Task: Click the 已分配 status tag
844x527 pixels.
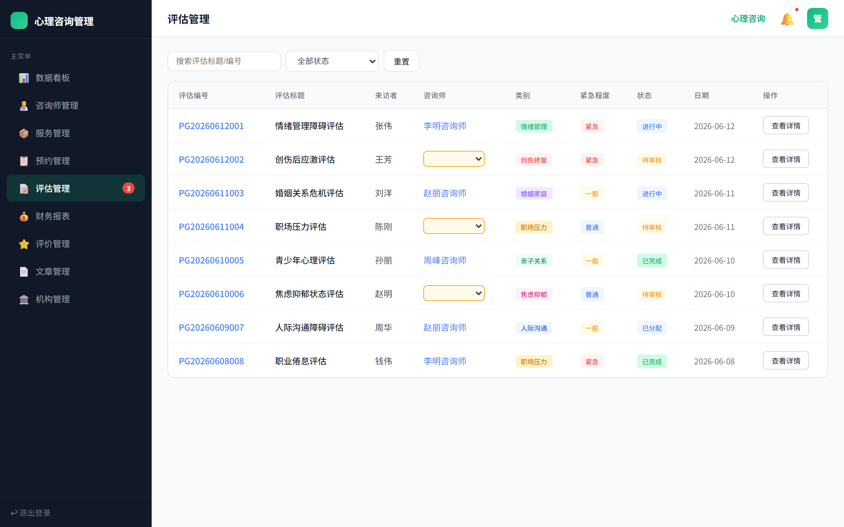Action: 651,328
